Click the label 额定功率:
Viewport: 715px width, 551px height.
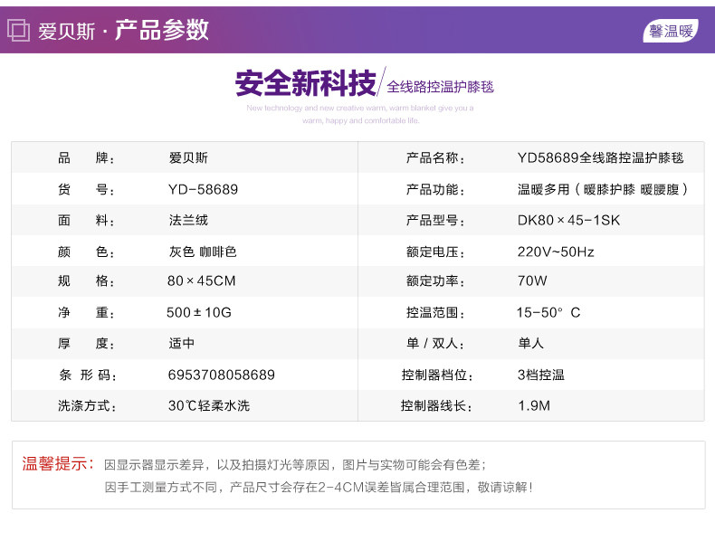(x=435, y=280)
